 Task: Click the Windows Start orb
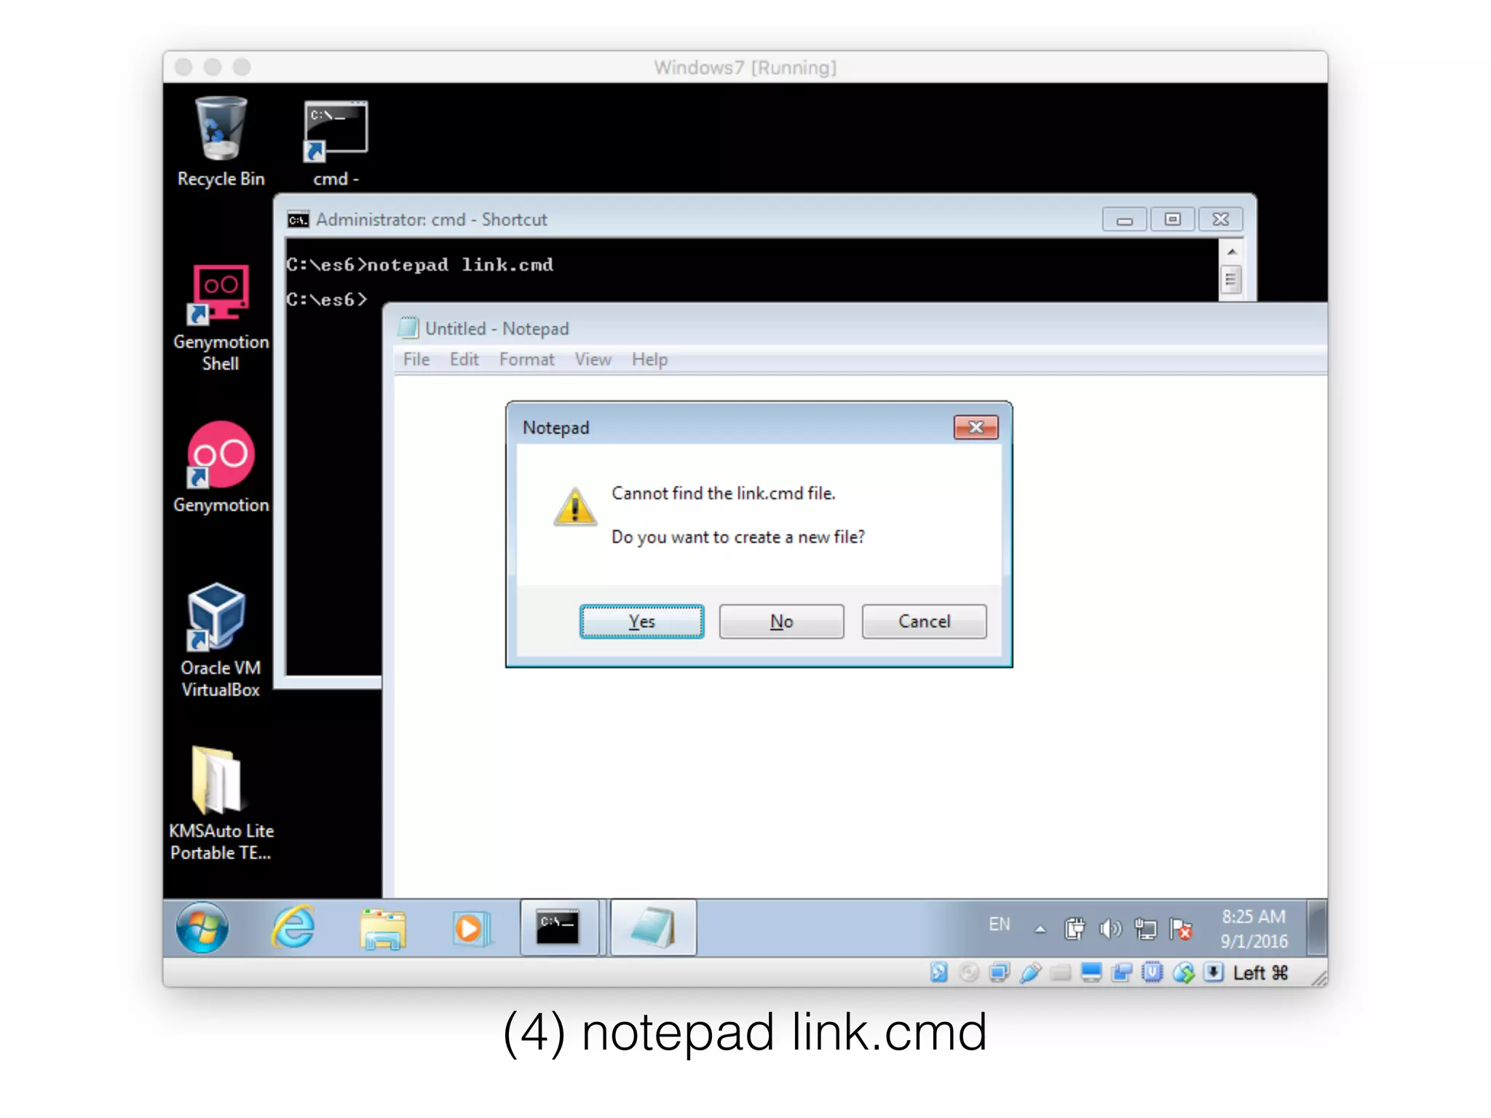(x=202, y=928)
